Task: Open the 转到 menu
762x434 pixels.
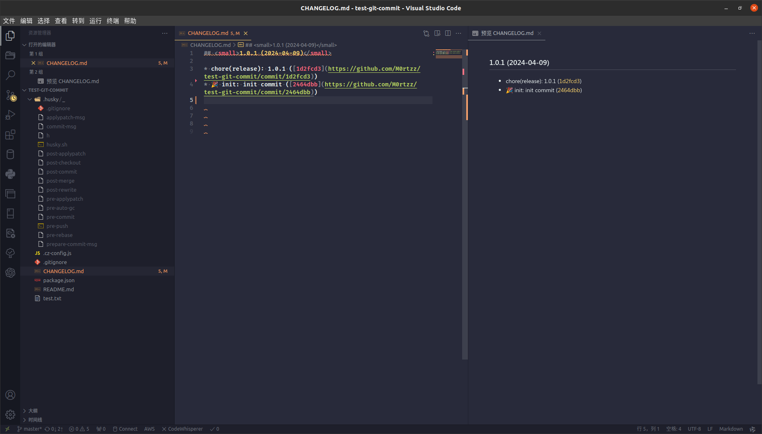Action: coord(78,21)
